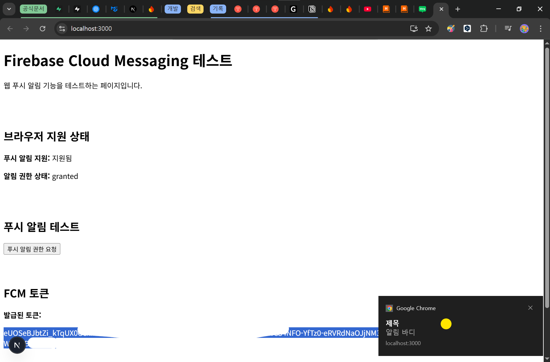
Task: Go forward to next page
Action: (26, 29)
